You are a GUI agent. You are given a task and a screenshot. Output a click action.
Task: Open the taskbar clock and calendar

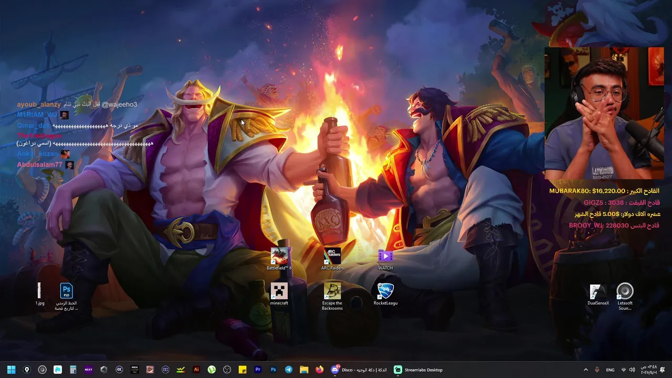coord(649,370)
